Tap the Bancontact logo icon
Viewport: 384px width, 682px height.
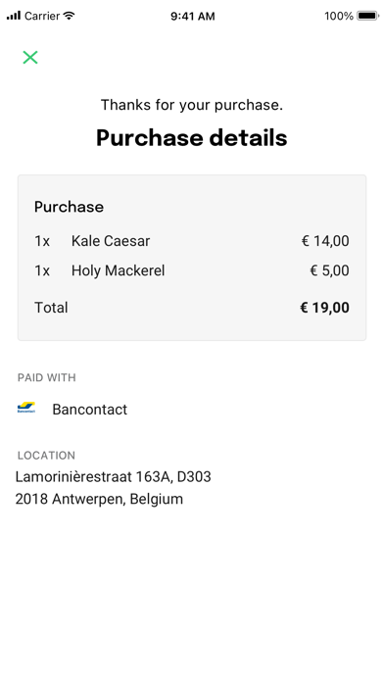point(26,408)
